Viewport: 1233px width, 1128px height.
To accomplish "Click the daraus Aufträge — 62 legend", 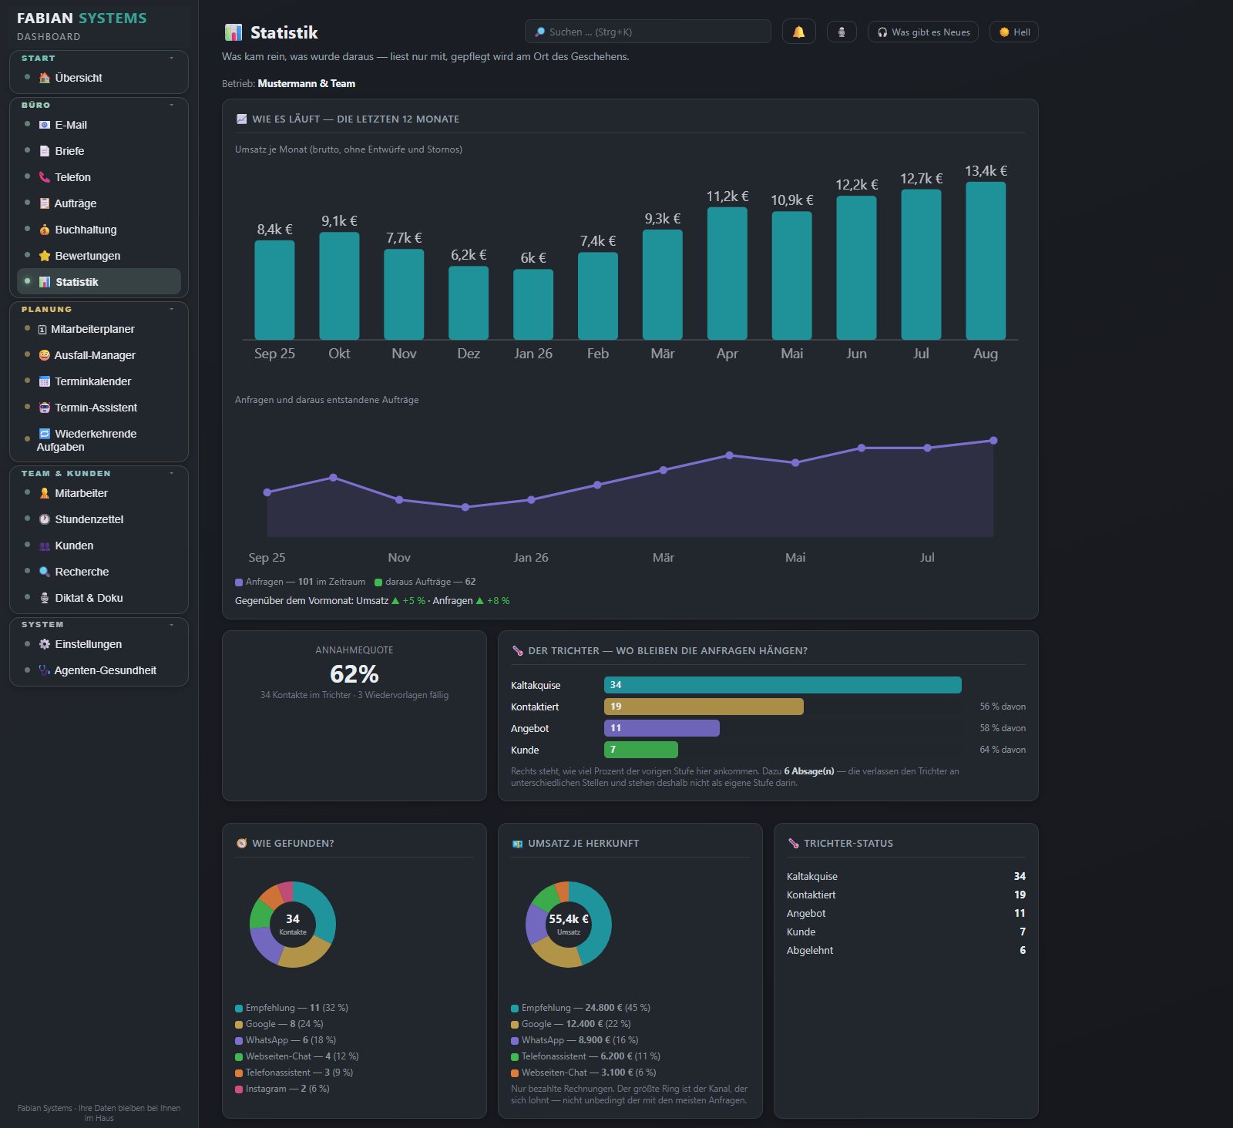I will [425, 582].
